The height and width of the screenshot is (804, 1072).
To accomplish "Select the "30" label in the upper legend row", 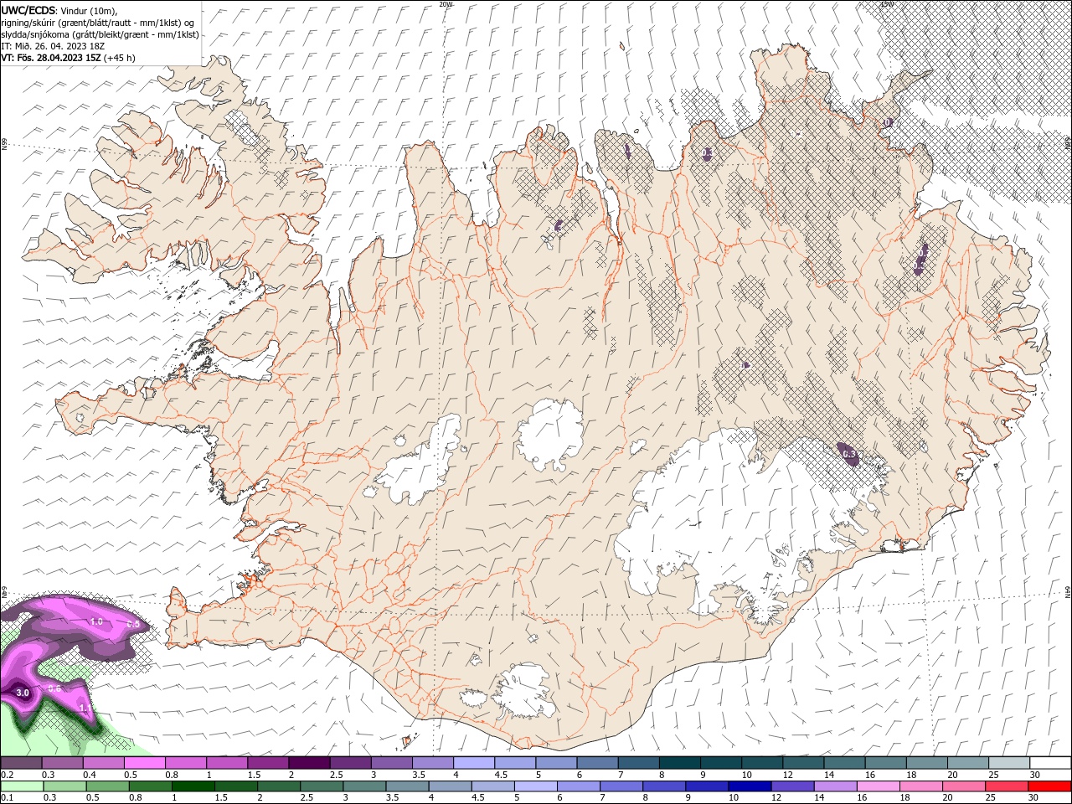I will pyautogui.click(x=1035, y=775).
